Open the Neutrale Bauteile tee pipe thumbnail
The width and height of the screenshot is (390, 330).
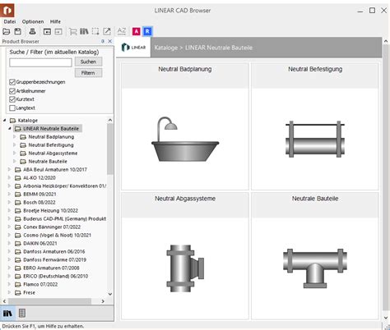pos(315,268)
